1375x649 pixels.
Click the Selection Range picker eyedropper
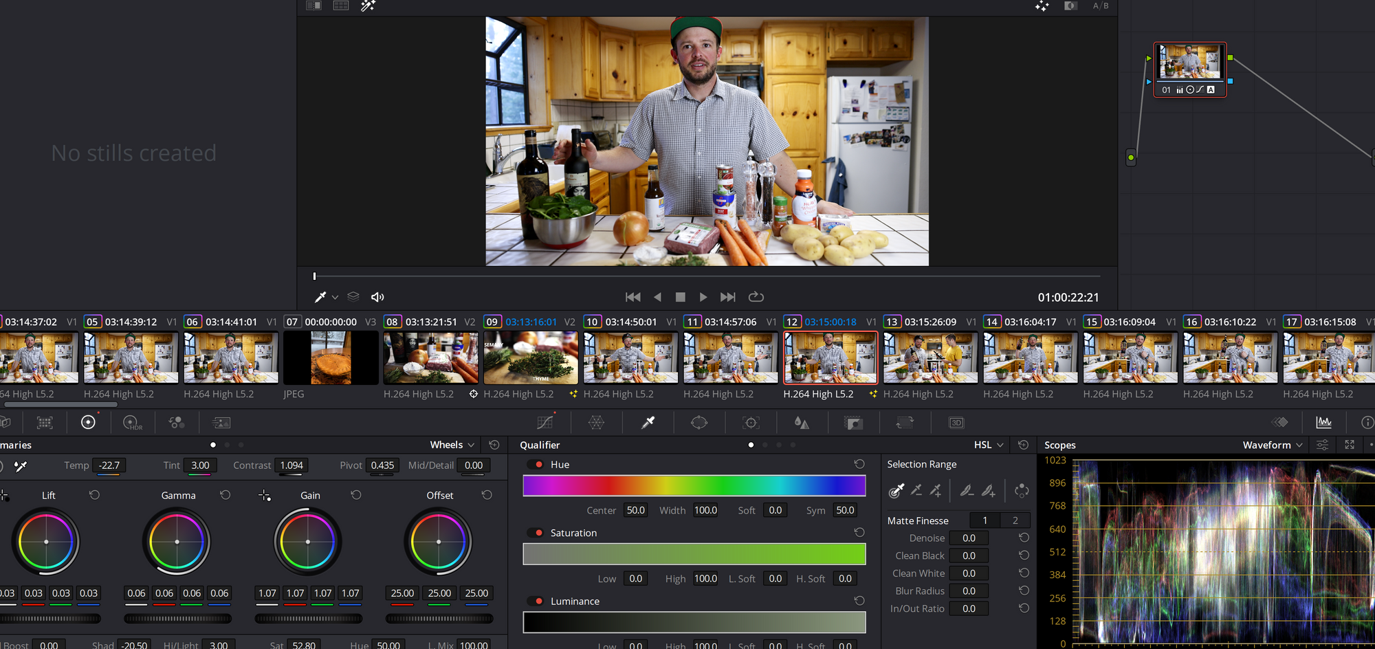click(896, 490)
